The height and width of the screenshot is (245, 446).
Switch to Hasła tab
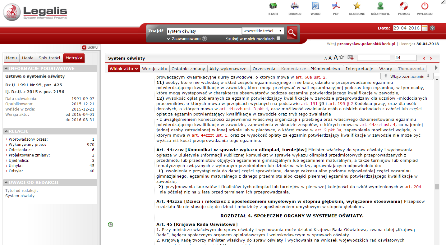(x=28, y=58)
